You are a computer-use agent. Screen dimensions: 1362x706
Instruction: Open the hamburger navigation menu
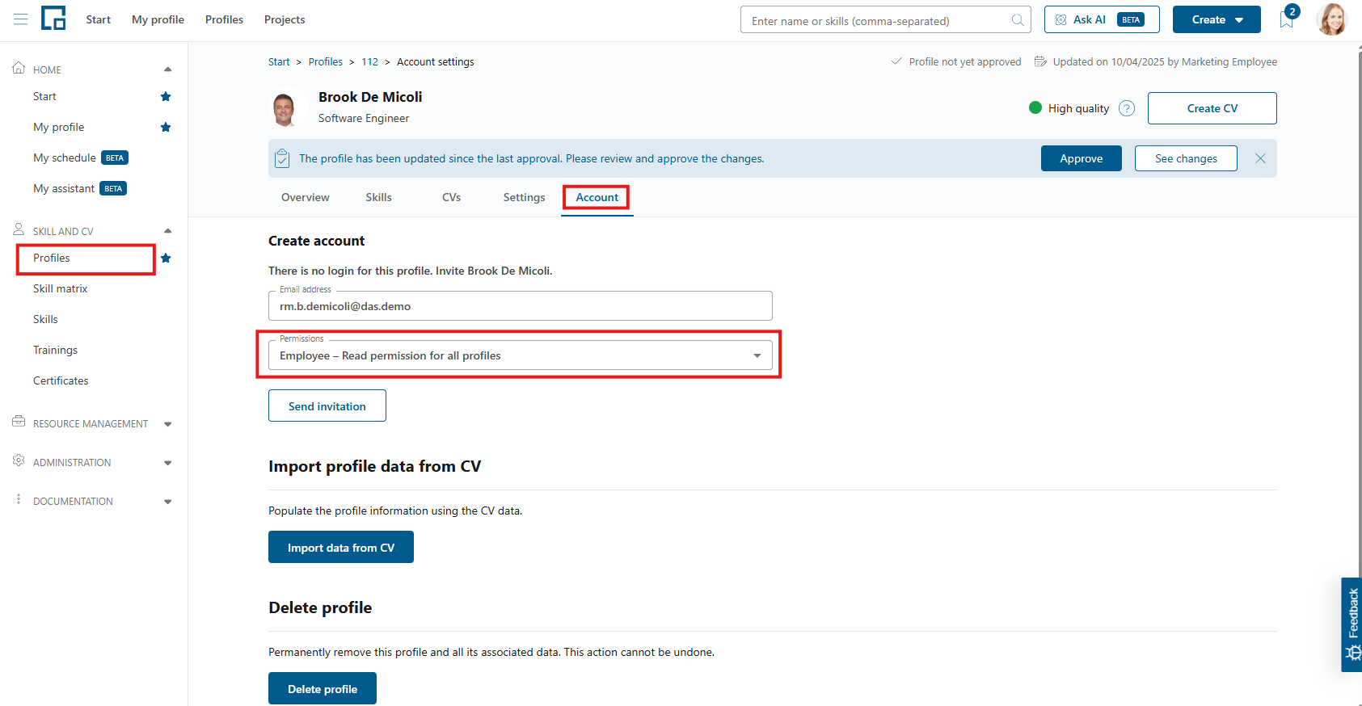pos(21,19)
